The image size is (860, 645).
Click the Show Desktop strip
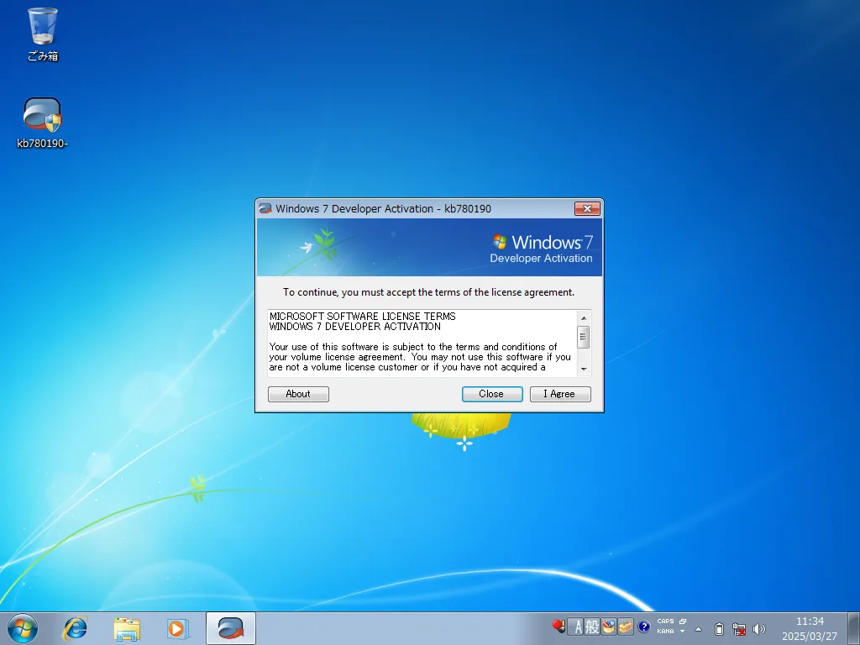coord(854,628)
